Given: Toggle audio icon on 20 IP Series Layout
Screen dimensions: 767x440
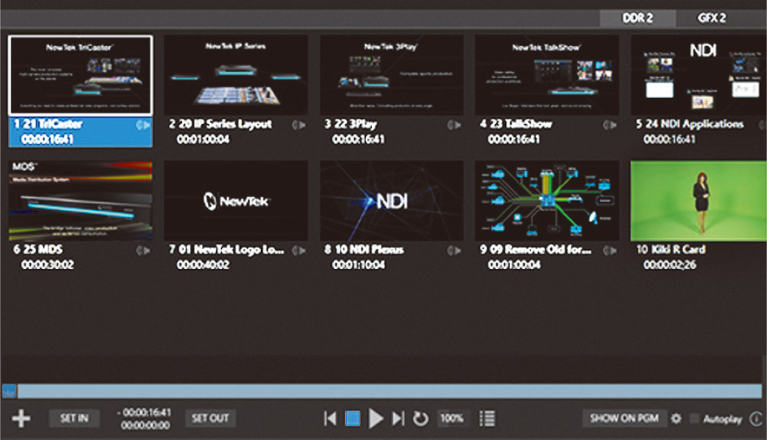Looking at the screenshot, I should tap(299, 125).
